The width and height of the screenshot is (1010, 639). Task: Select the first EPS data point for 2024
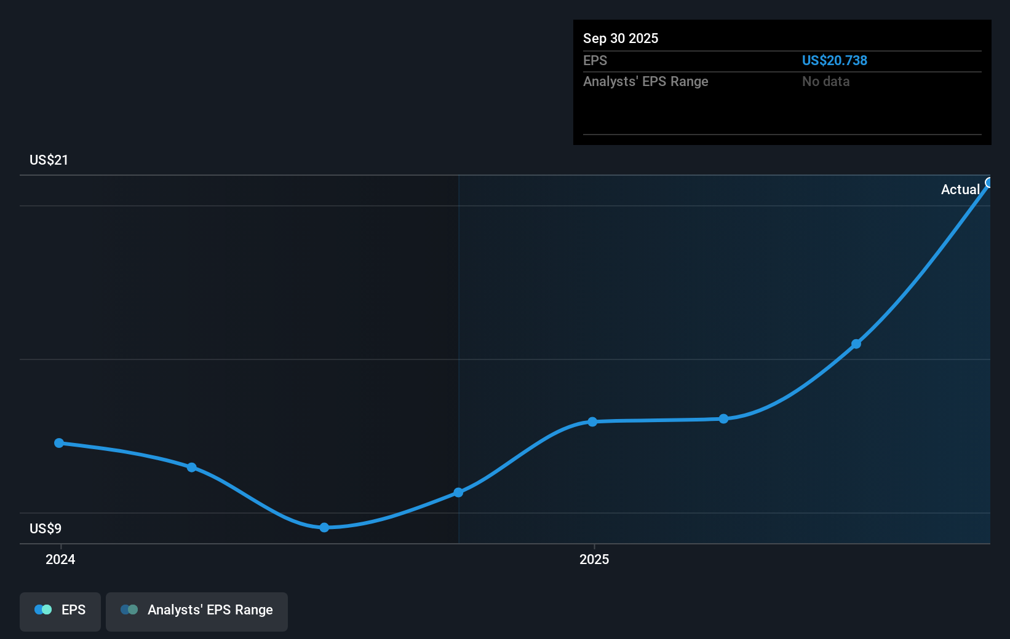coord(58,442)
